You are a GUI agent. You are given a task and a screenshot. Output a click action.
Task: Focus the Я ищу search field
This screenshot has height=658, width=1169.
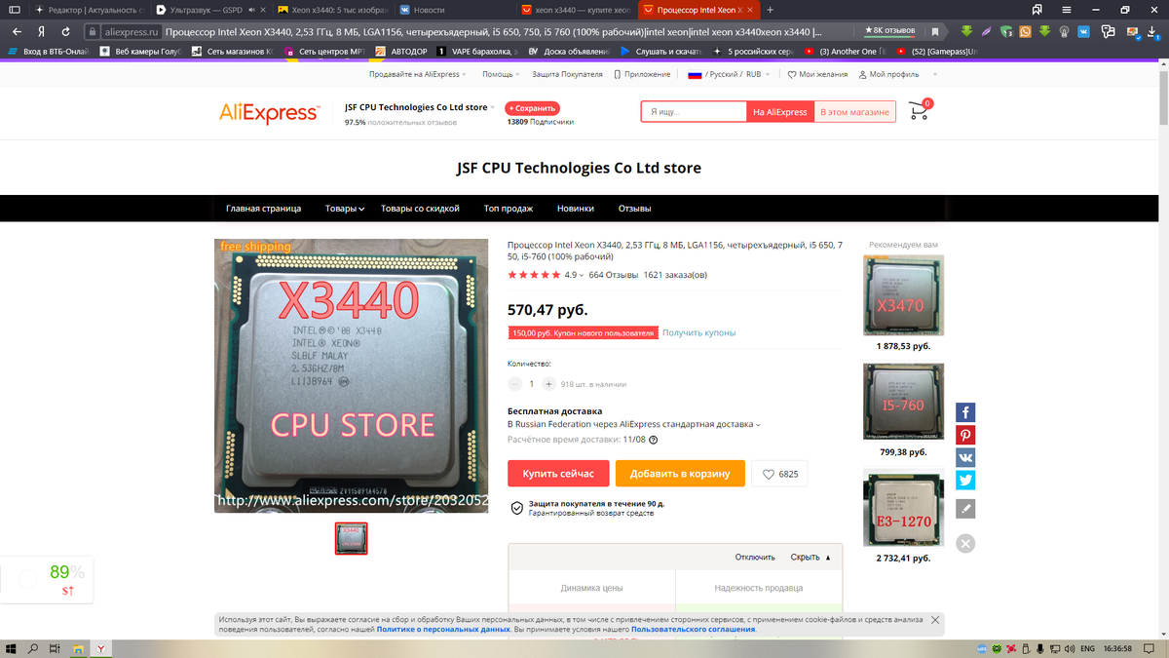pyautogui.click(x=694, y=112)
